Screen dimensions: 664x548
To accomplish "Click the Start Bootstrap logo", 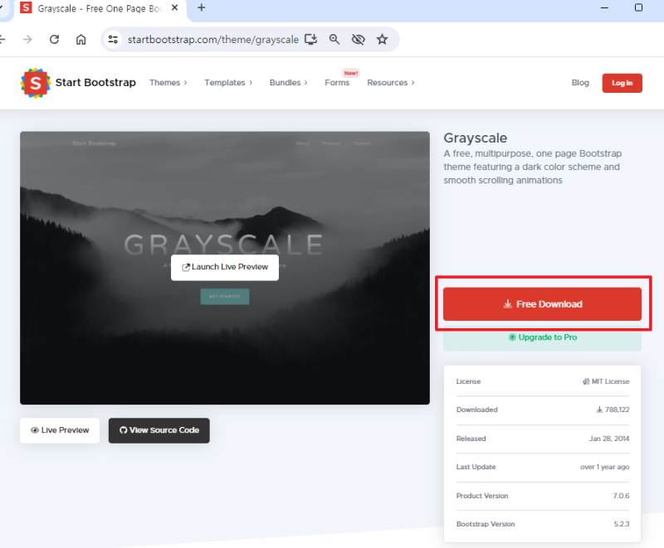I will click(78, 83).
